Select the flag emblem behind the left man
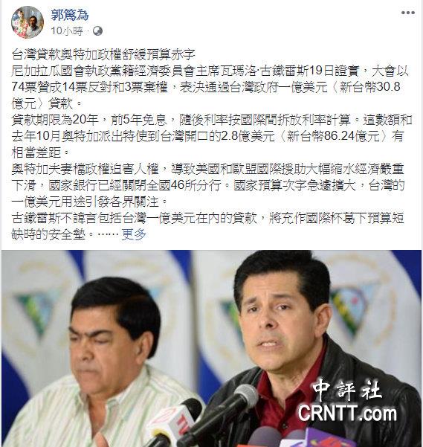This screenshot has width=423, height=447. (x=34, y=309)
